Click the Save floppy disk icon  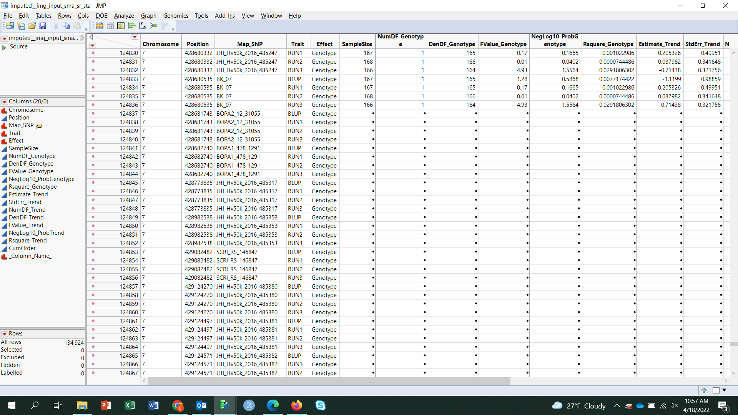coord(43,26)
